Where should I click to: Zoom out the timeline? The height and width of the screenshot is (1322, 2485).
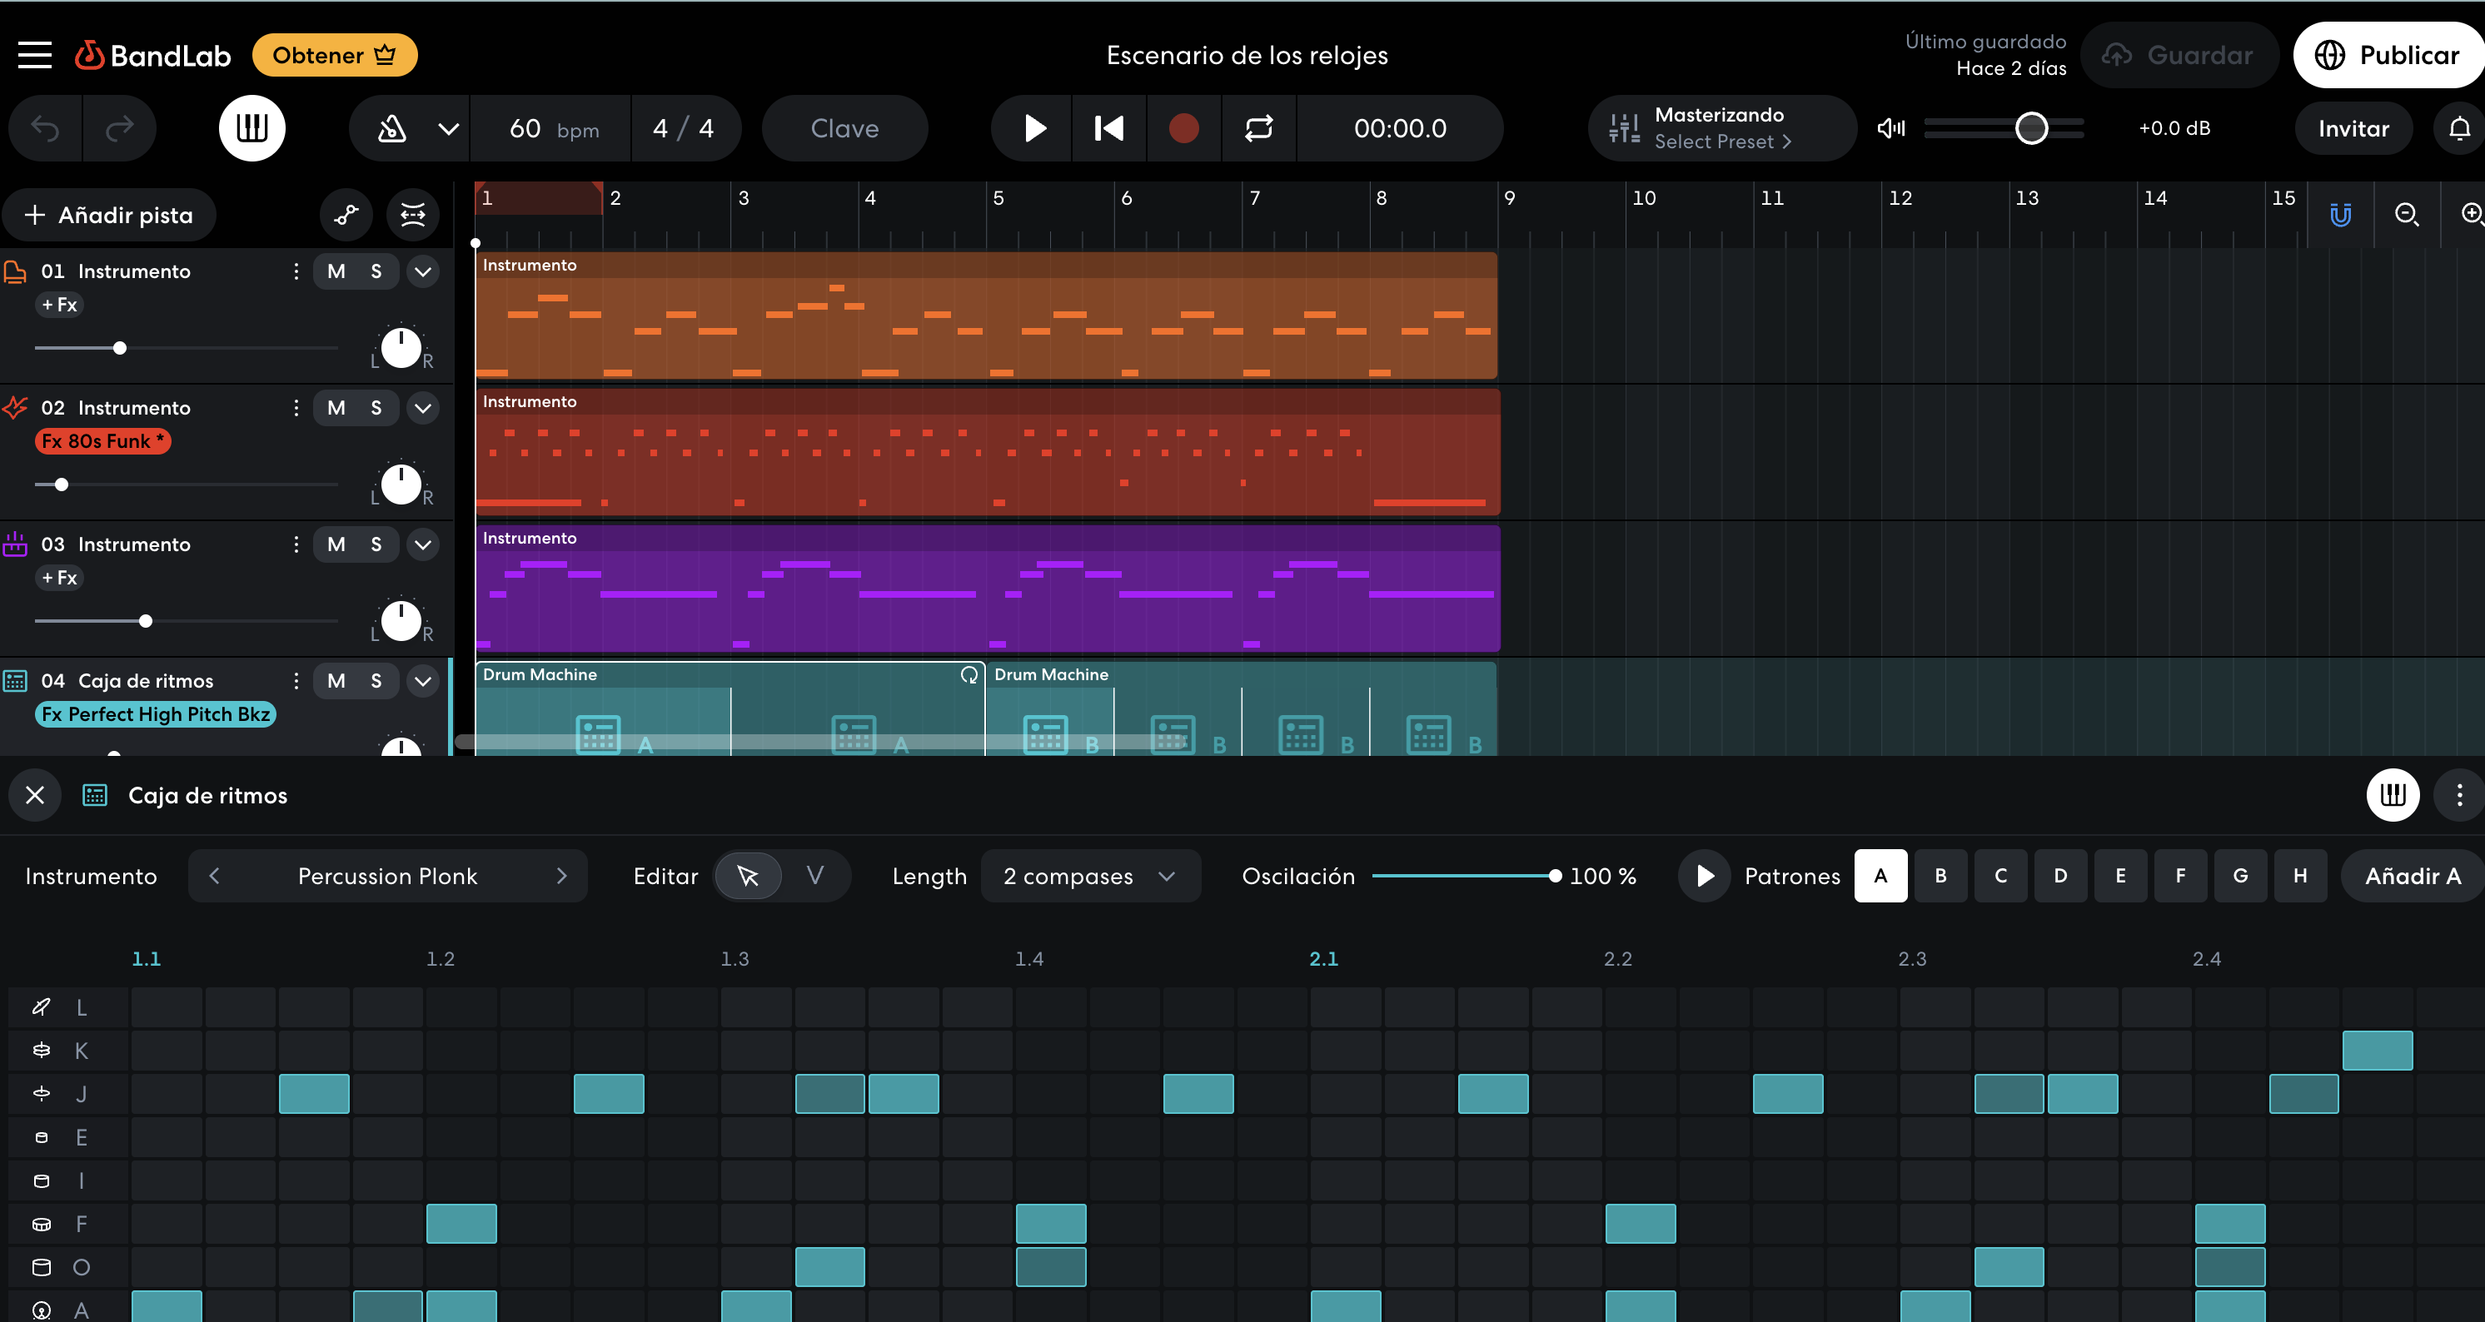pos(2407,214)
